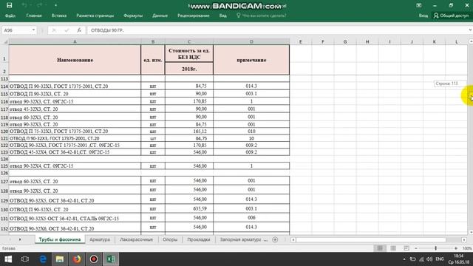Add a new sheet with plus icon
Image resolution: width=473 pixels, height=266 pixels.
275,239
